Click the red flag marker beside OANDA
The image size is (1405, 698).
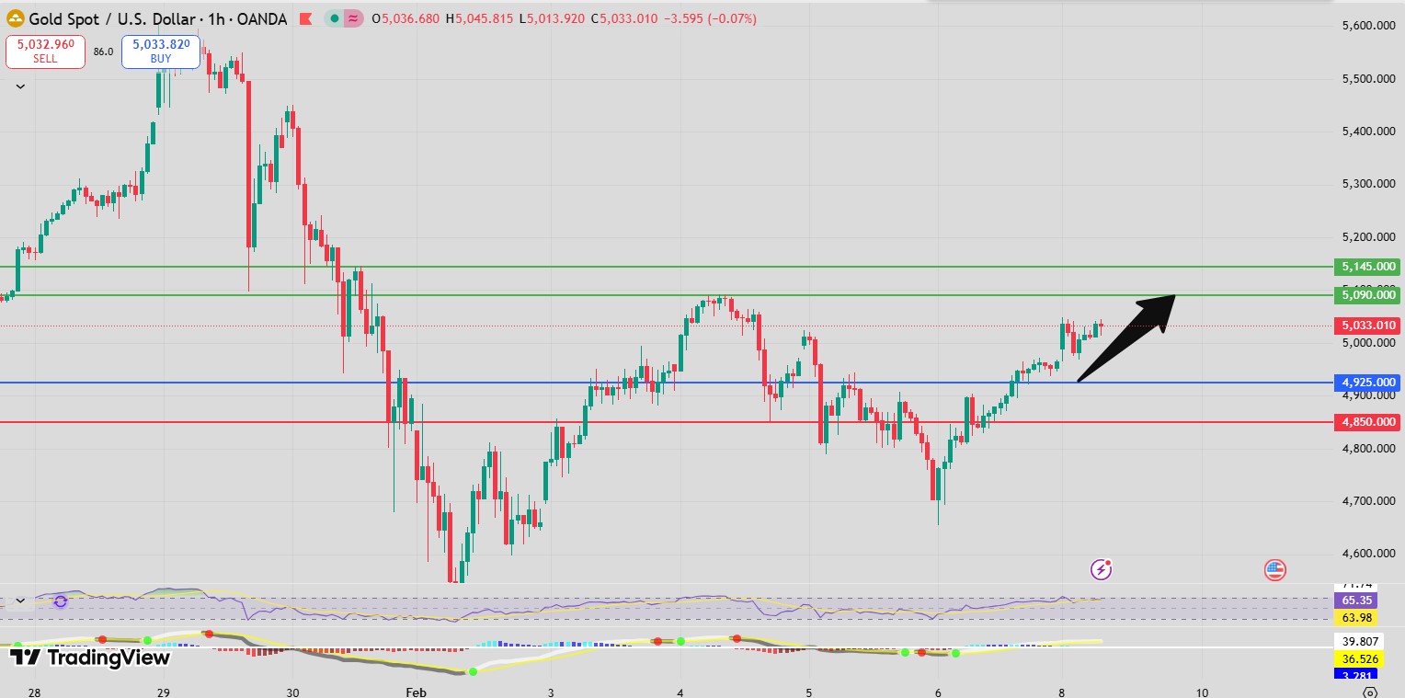(x=306, y=19)
